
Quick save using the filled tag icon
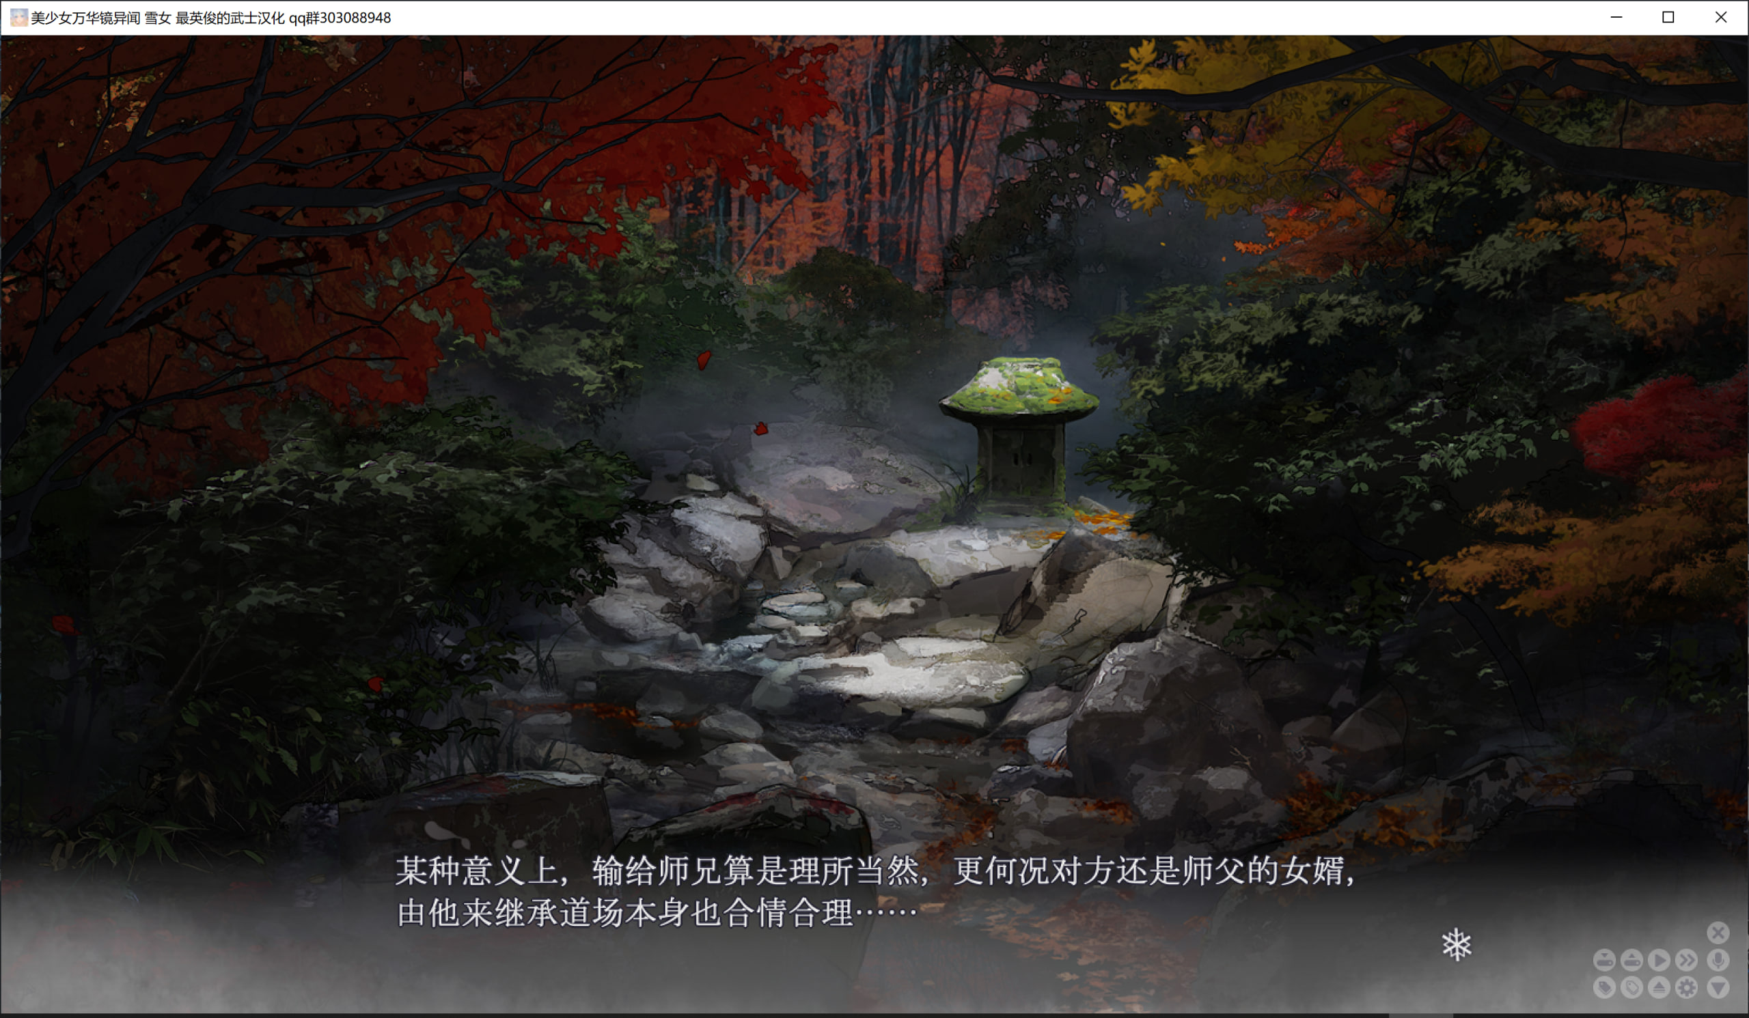tap(1604, 987)
